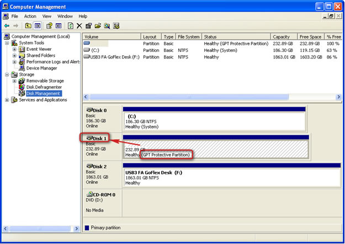This screenshot has height=244, width=345.
Task: Open the View menu
Action: click(x=47, y=17)
